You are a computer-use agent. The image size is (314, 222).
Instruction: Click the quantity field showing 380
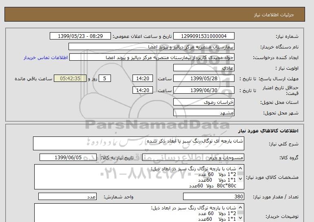pyautogui.click(x=213, y=197)
